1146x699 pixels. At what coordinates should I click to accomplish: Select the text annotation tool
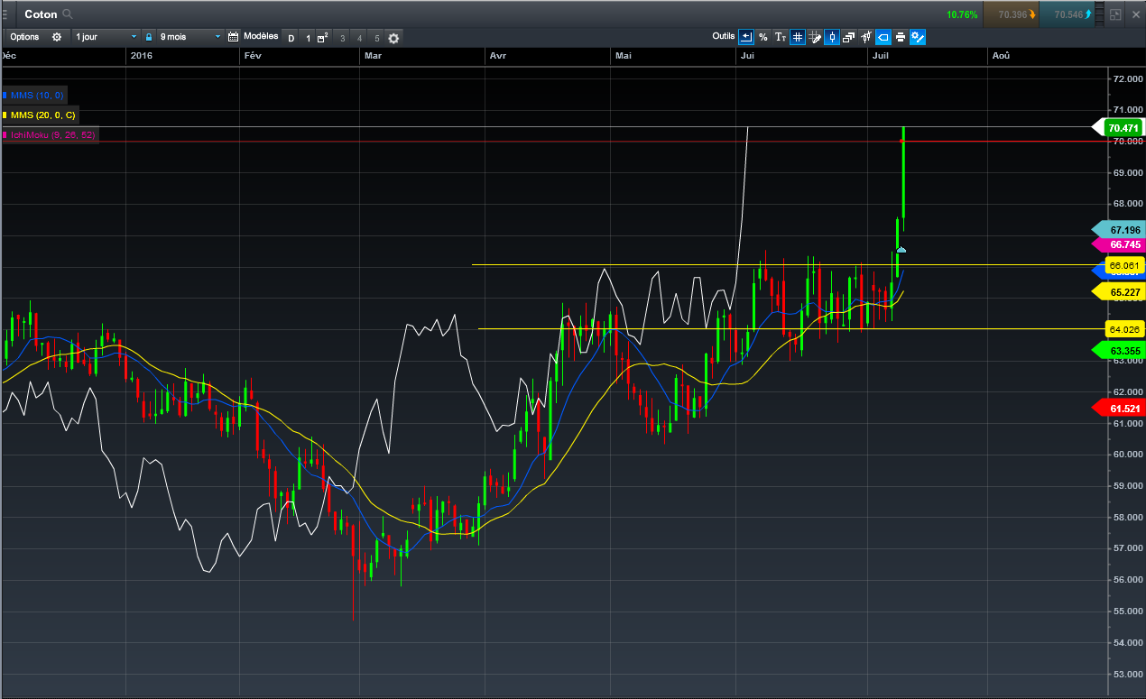coord(781,37)
